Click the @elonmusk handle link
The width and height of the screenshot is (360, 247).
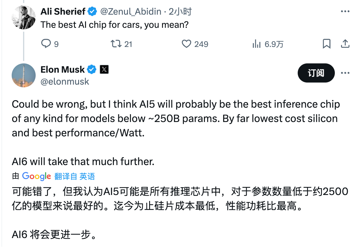pyautogui.click(x=65, y=82)
